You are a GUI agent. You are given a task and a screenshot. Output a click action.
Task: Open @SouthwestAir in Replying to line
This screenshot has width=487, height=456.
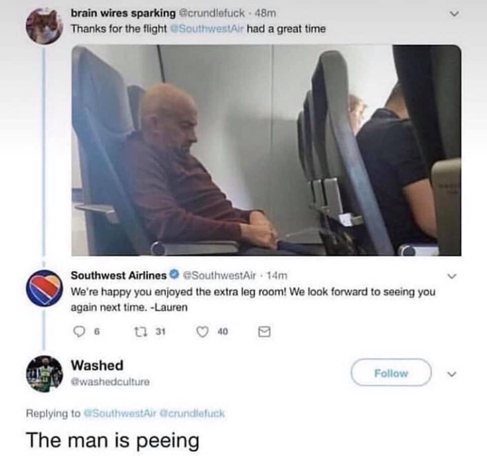click(x=120, y=413)
